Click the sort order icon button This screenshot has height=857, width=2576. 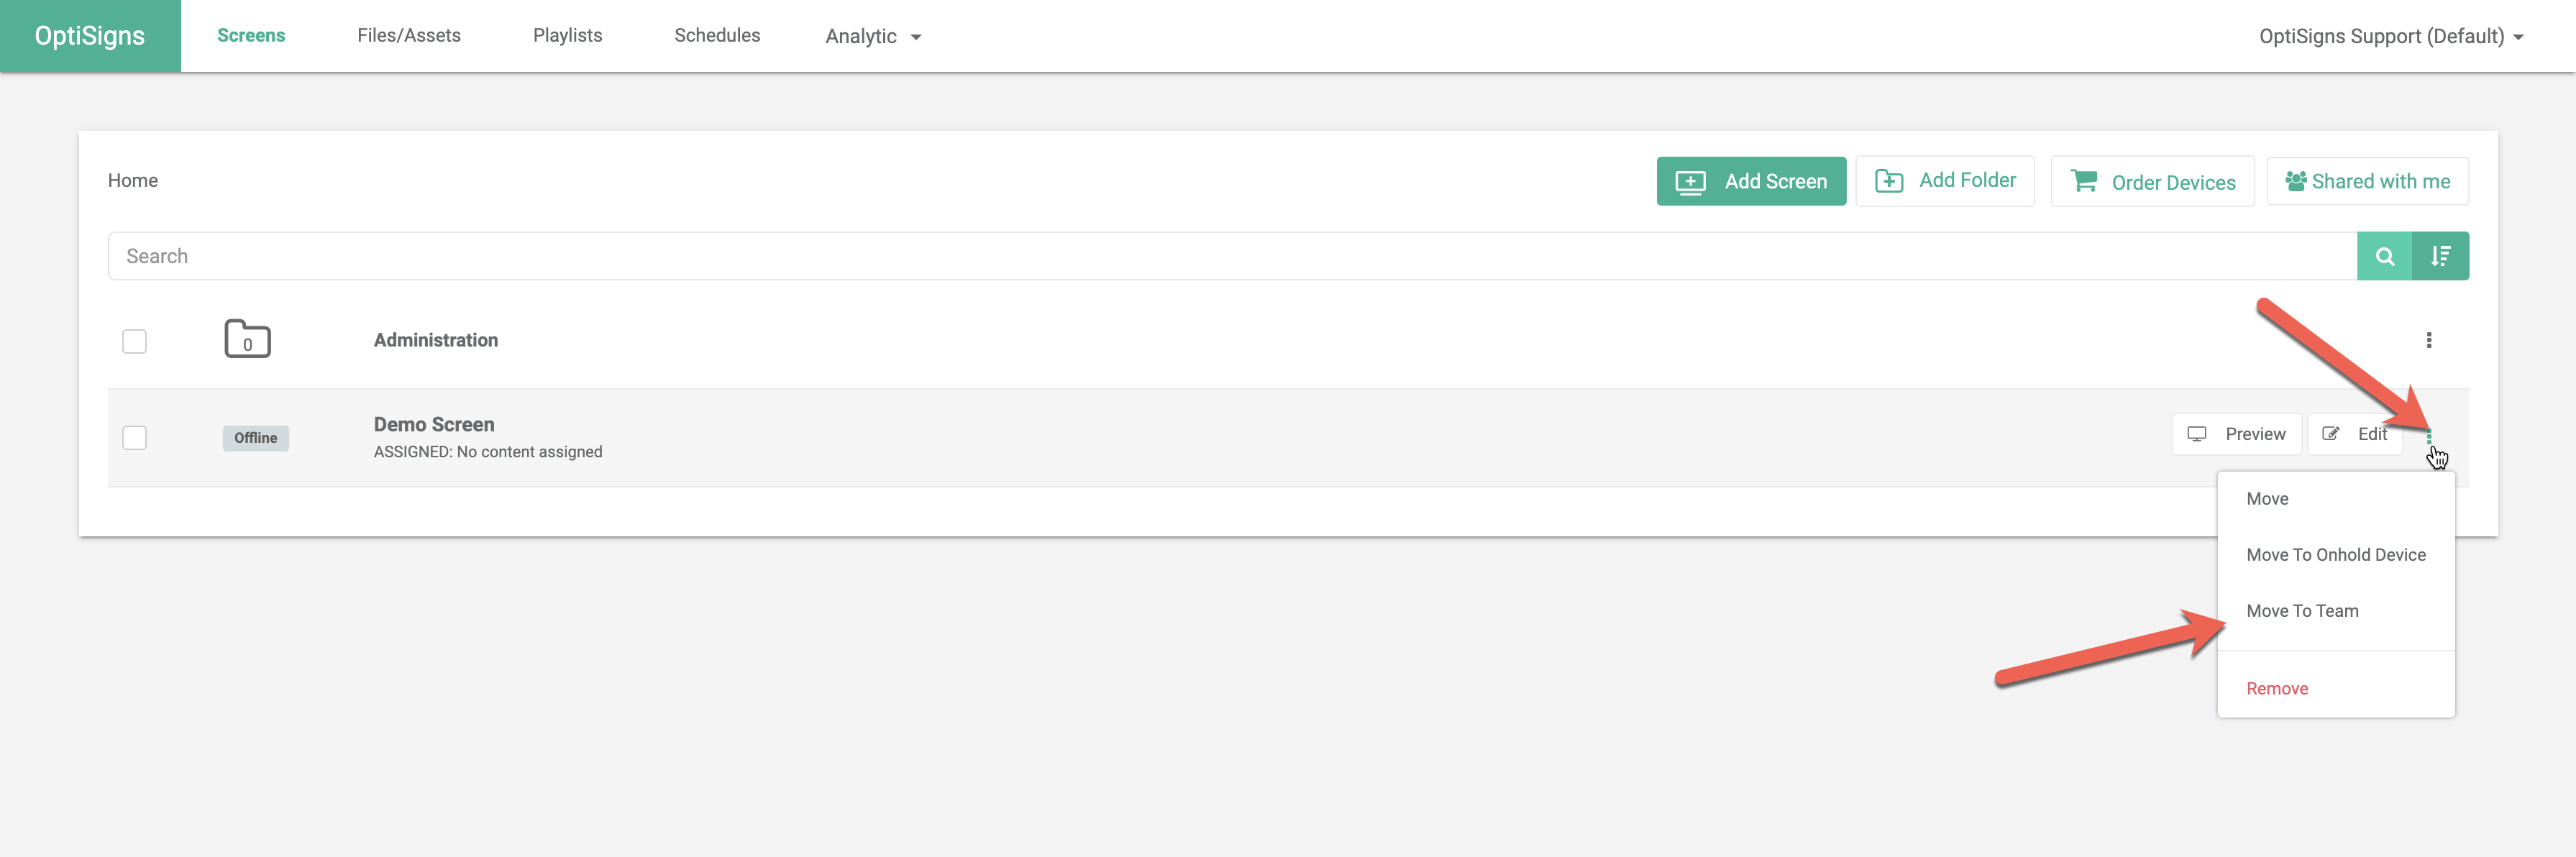[x=2440, y=256]
